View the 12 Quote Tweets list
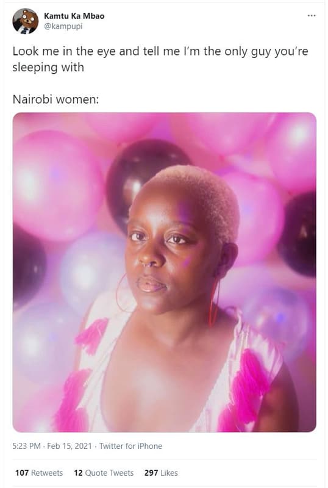The height and width of the screenshot is (488, 328). pyautogui.click(x=104, y=473)
